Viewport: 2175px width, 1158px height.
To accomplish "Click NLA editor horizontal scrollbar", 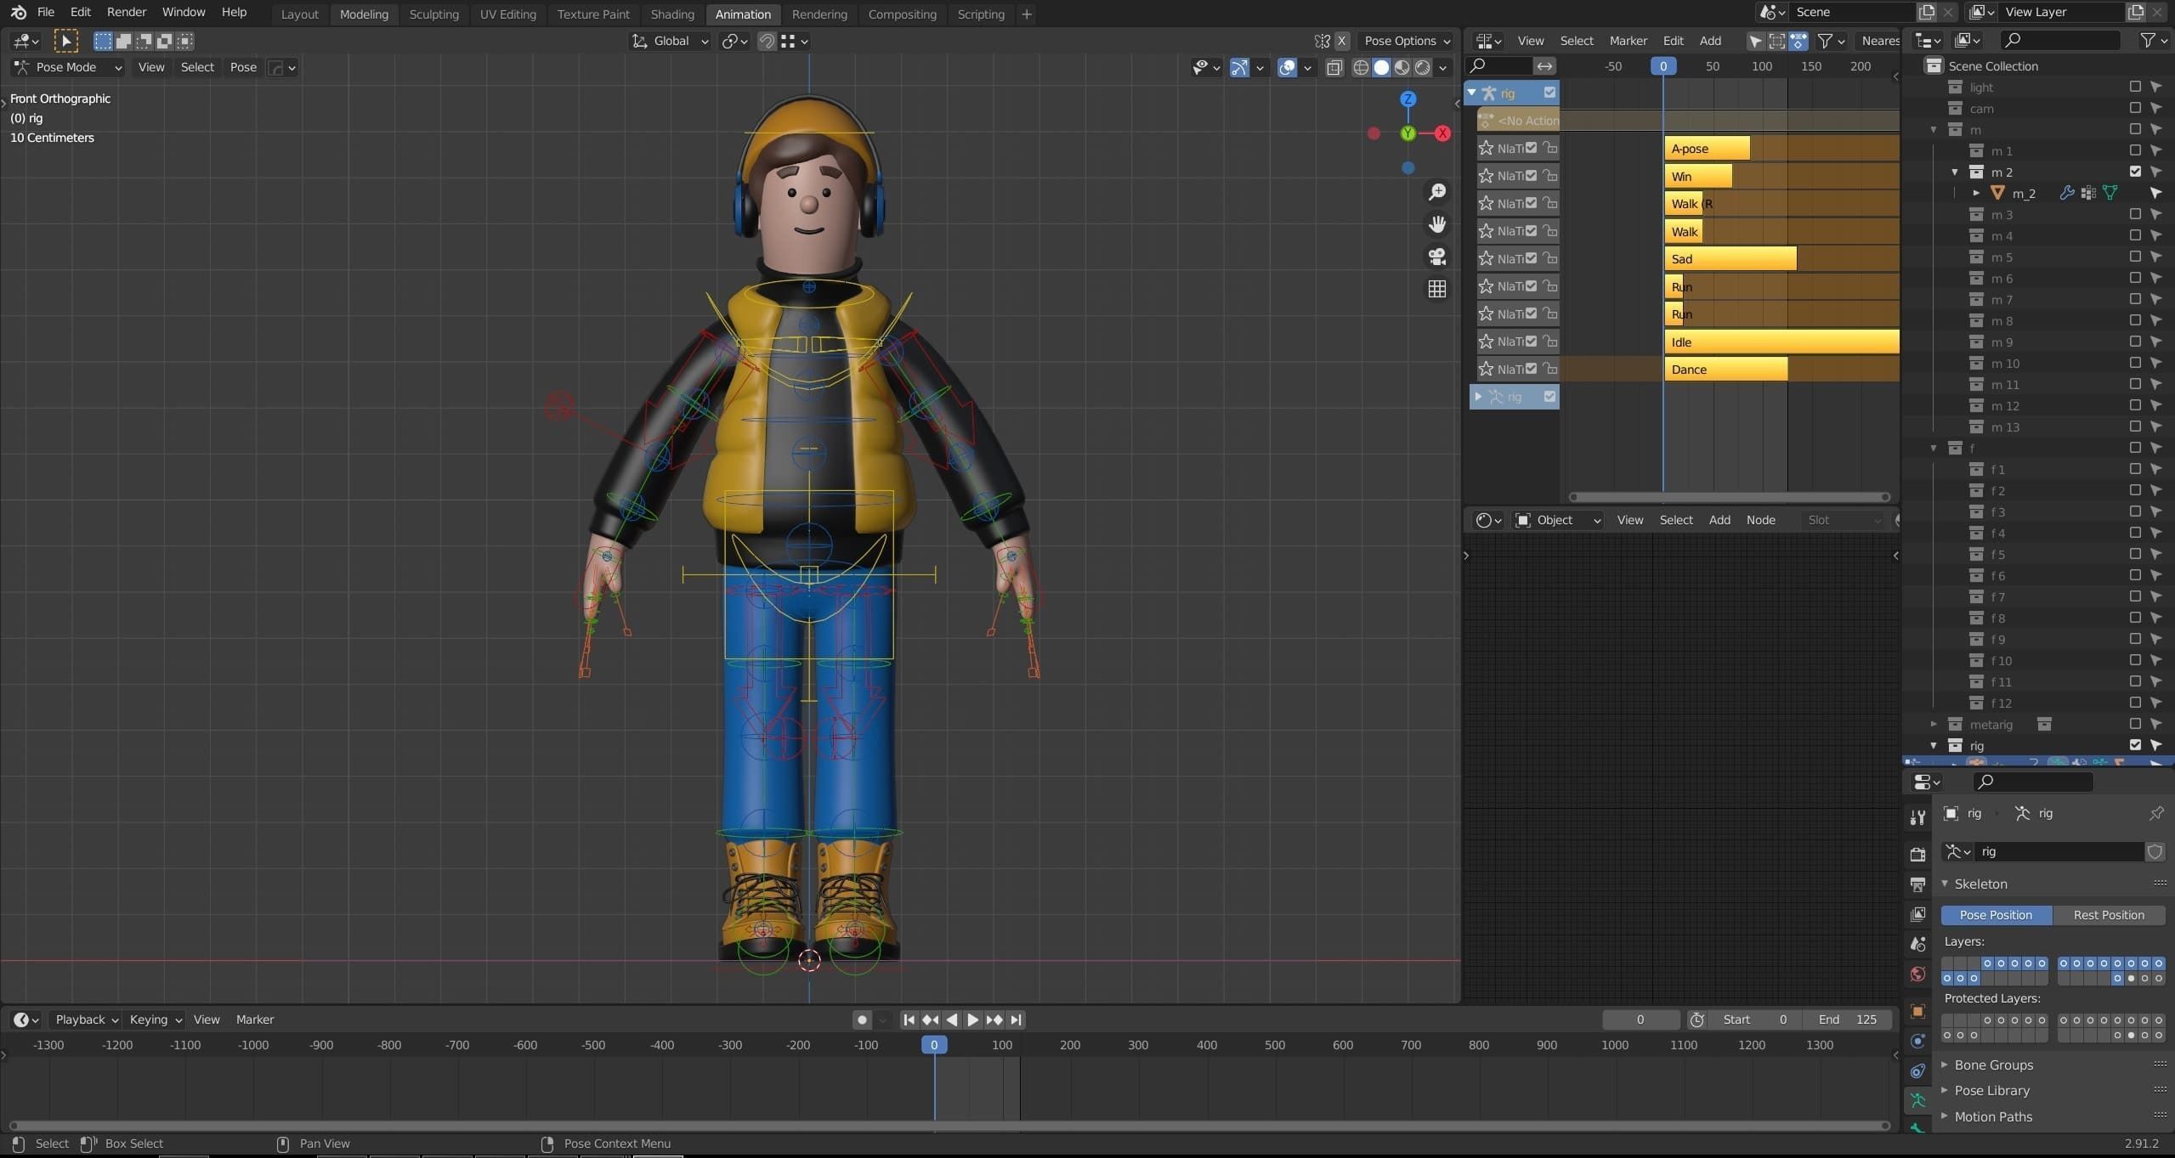I will click(1729, 497).
